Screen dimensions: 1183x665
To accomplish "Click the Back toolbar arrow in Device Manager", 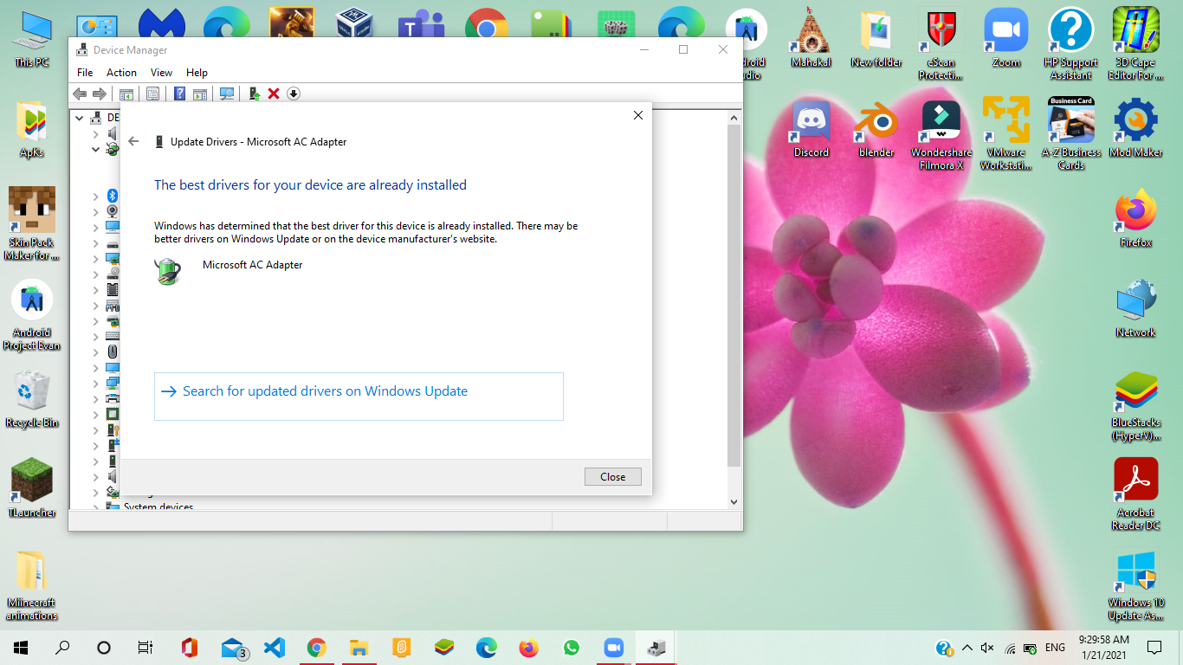I will coord(80,94).
